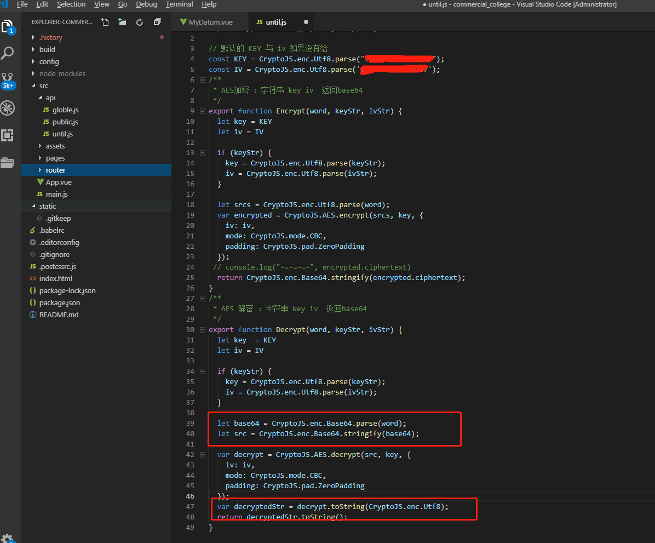Expand the build folder
The height and width of the screenshot is (543, 655).
click(x=96, y=49)
